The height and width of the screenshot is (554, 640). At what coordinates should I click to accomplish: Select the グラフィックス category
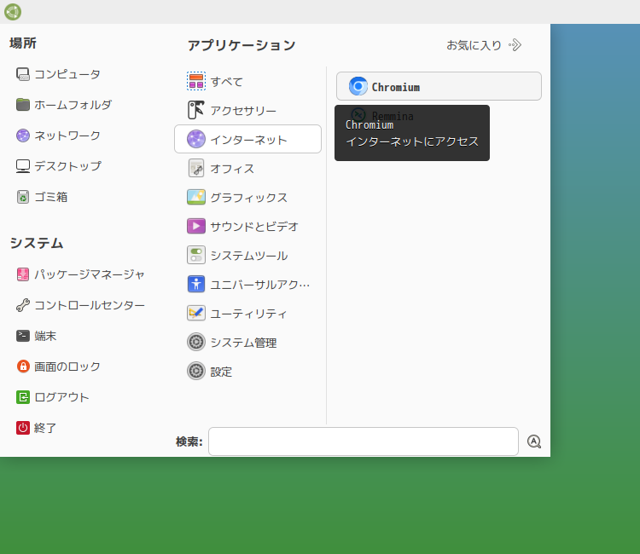click(x=247, y=197)
